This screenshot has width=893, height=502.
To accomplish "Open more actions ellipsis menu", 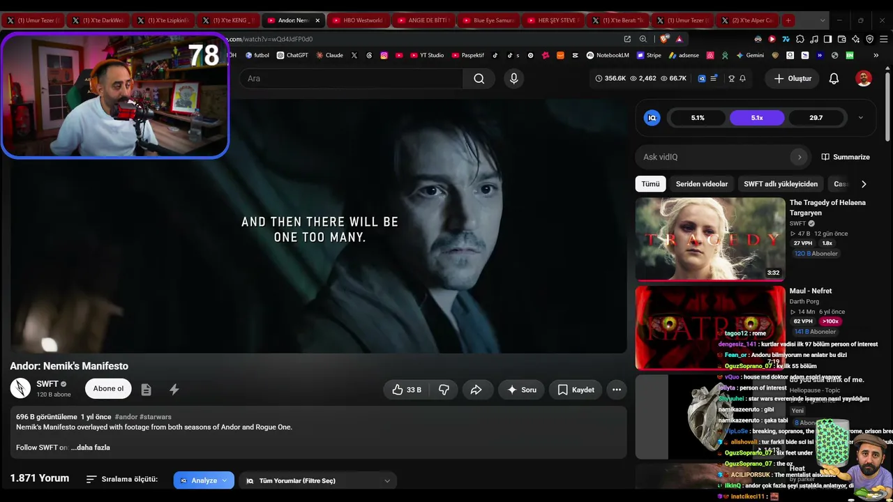I will [617, 390].
